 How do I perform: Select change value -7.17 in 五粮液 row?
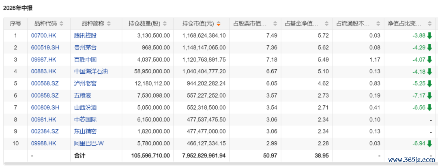pyautogui.click(x=419, y=96)
